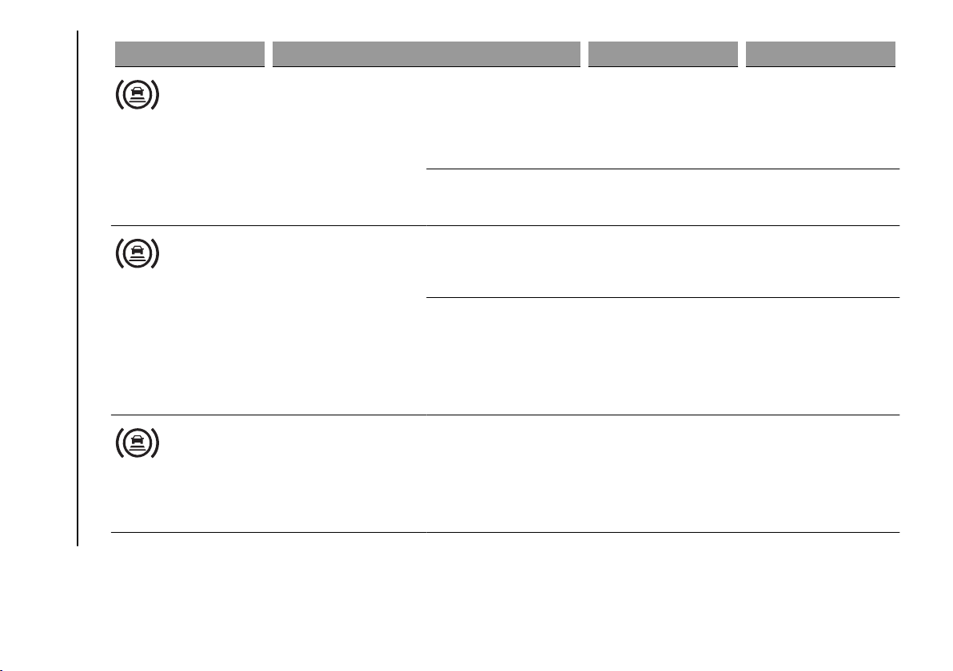
Task: Click the short inner divider in the second row
Action: pos(663,298)
